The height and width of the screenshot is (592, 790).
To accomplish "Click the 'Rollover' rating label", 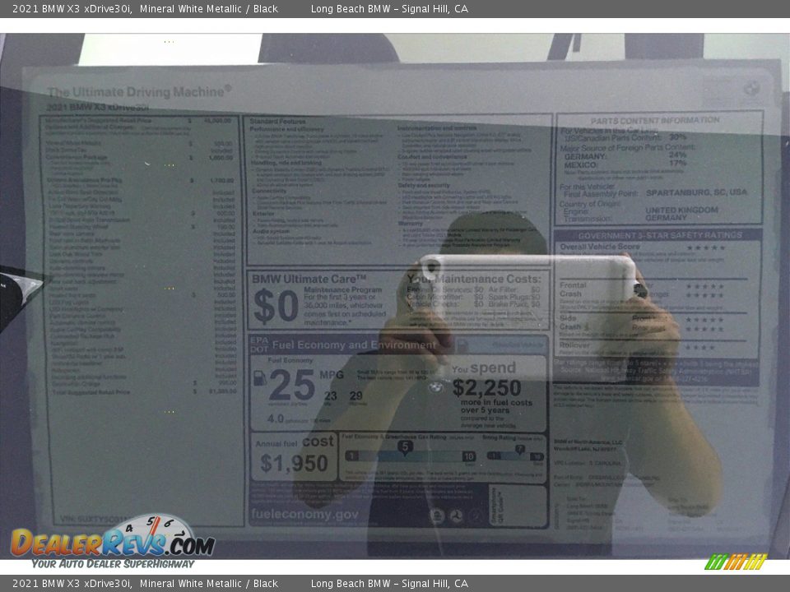I will point(574,345).
